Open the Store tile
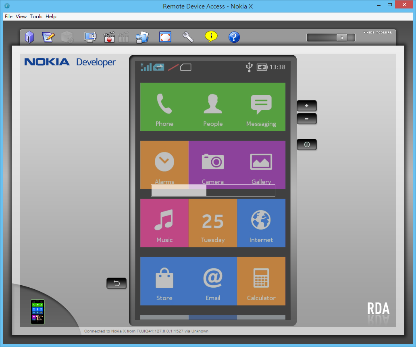 click(x=164, y=281)
